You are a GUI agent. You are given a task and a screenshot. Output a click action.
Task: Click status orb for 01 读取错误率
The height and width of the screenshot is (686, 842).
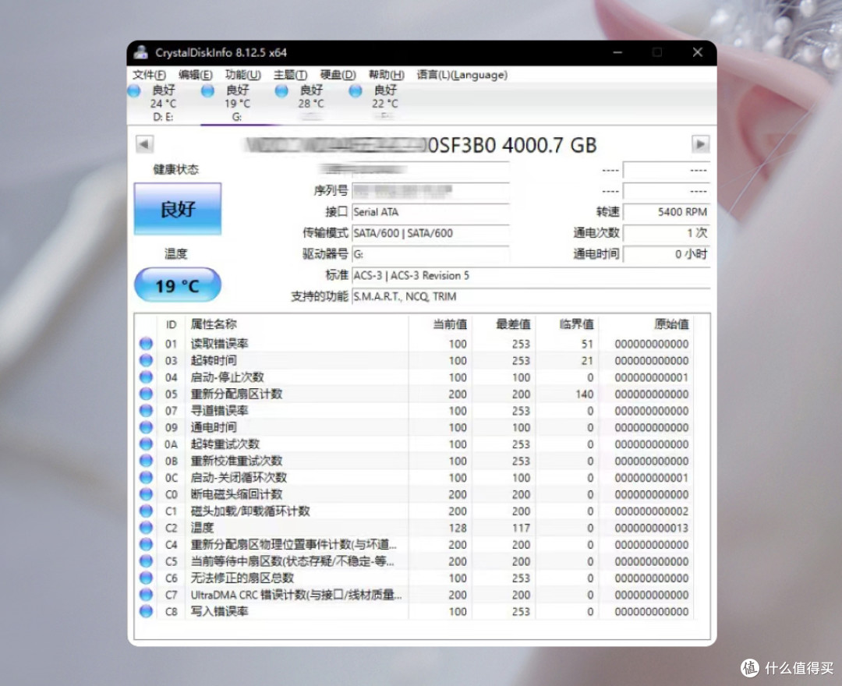tap(146, 344)
